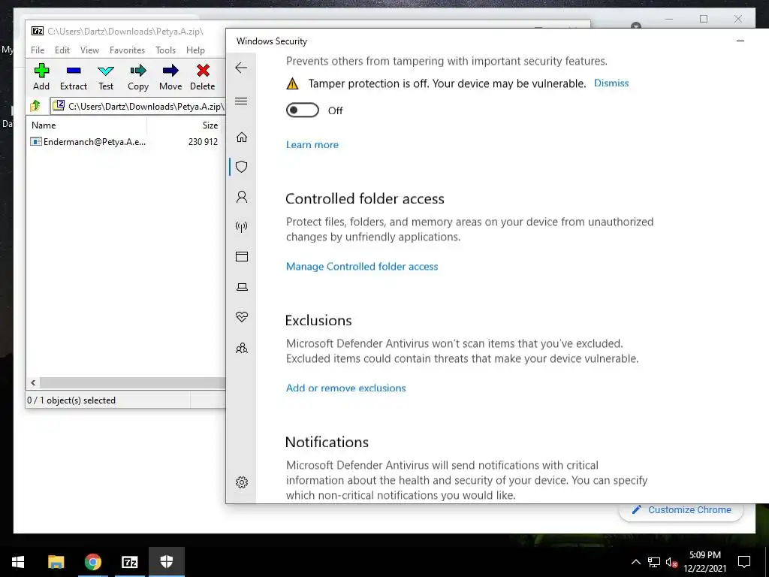The height and width of the screenshot is (577, 769).
Task: Click the Add button in 7-Zip toolbar
Action: [41, 77]
